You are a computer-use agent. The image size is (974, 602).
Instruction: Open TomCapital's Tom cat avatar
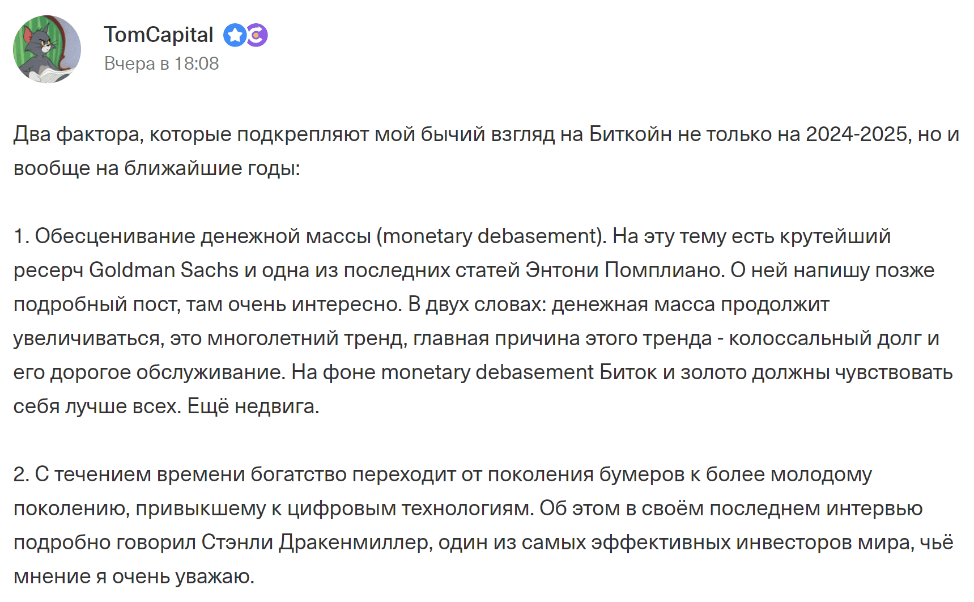(x=47, y=49)
